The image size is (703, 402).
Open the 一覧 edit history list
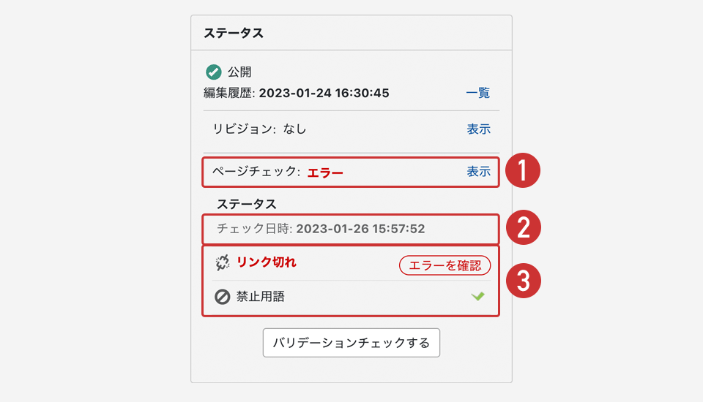pos(478,93)
